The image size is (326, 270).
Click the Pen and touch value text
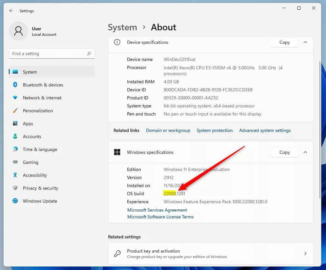212,114
